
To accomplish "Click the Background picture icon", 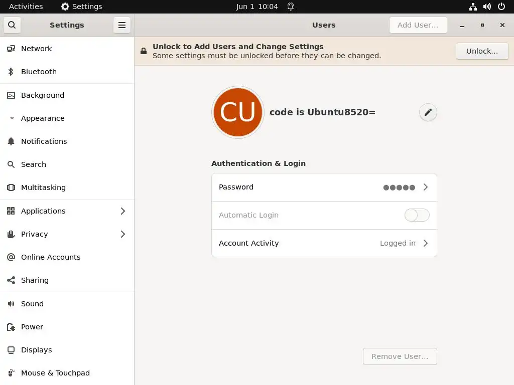I will 11,95.
